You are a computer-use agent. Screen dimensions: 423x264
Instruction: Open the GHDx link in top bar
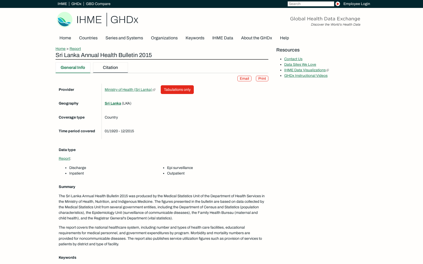click(x=76, y=4)
